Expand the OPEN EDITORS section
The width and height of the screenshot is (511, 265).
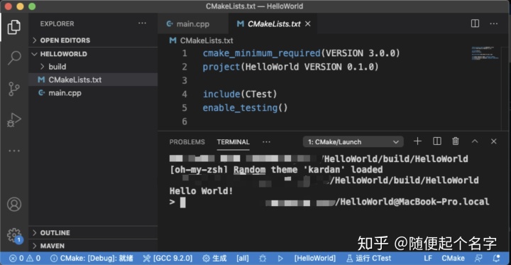pos(93,40)
